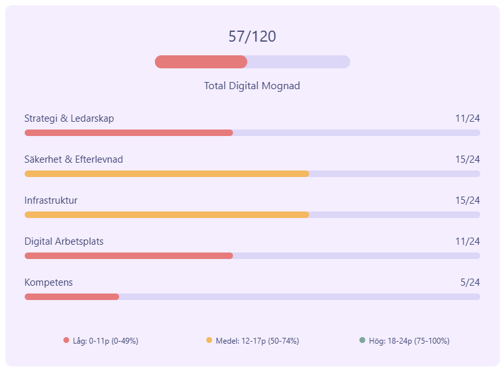This screenshot has height=369, width=503.
Task: Click the Kompetens progress bar
Action: [x=252, y=297]
